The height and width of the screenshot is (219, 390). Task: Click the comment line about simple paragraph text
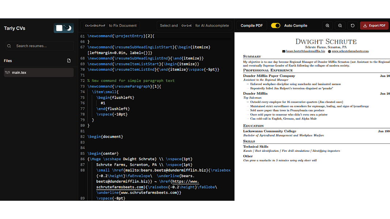131,81
